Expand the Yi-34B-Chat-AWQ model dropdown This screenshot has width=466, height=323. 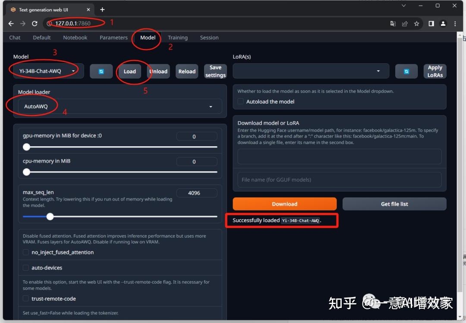coord(48,71)
